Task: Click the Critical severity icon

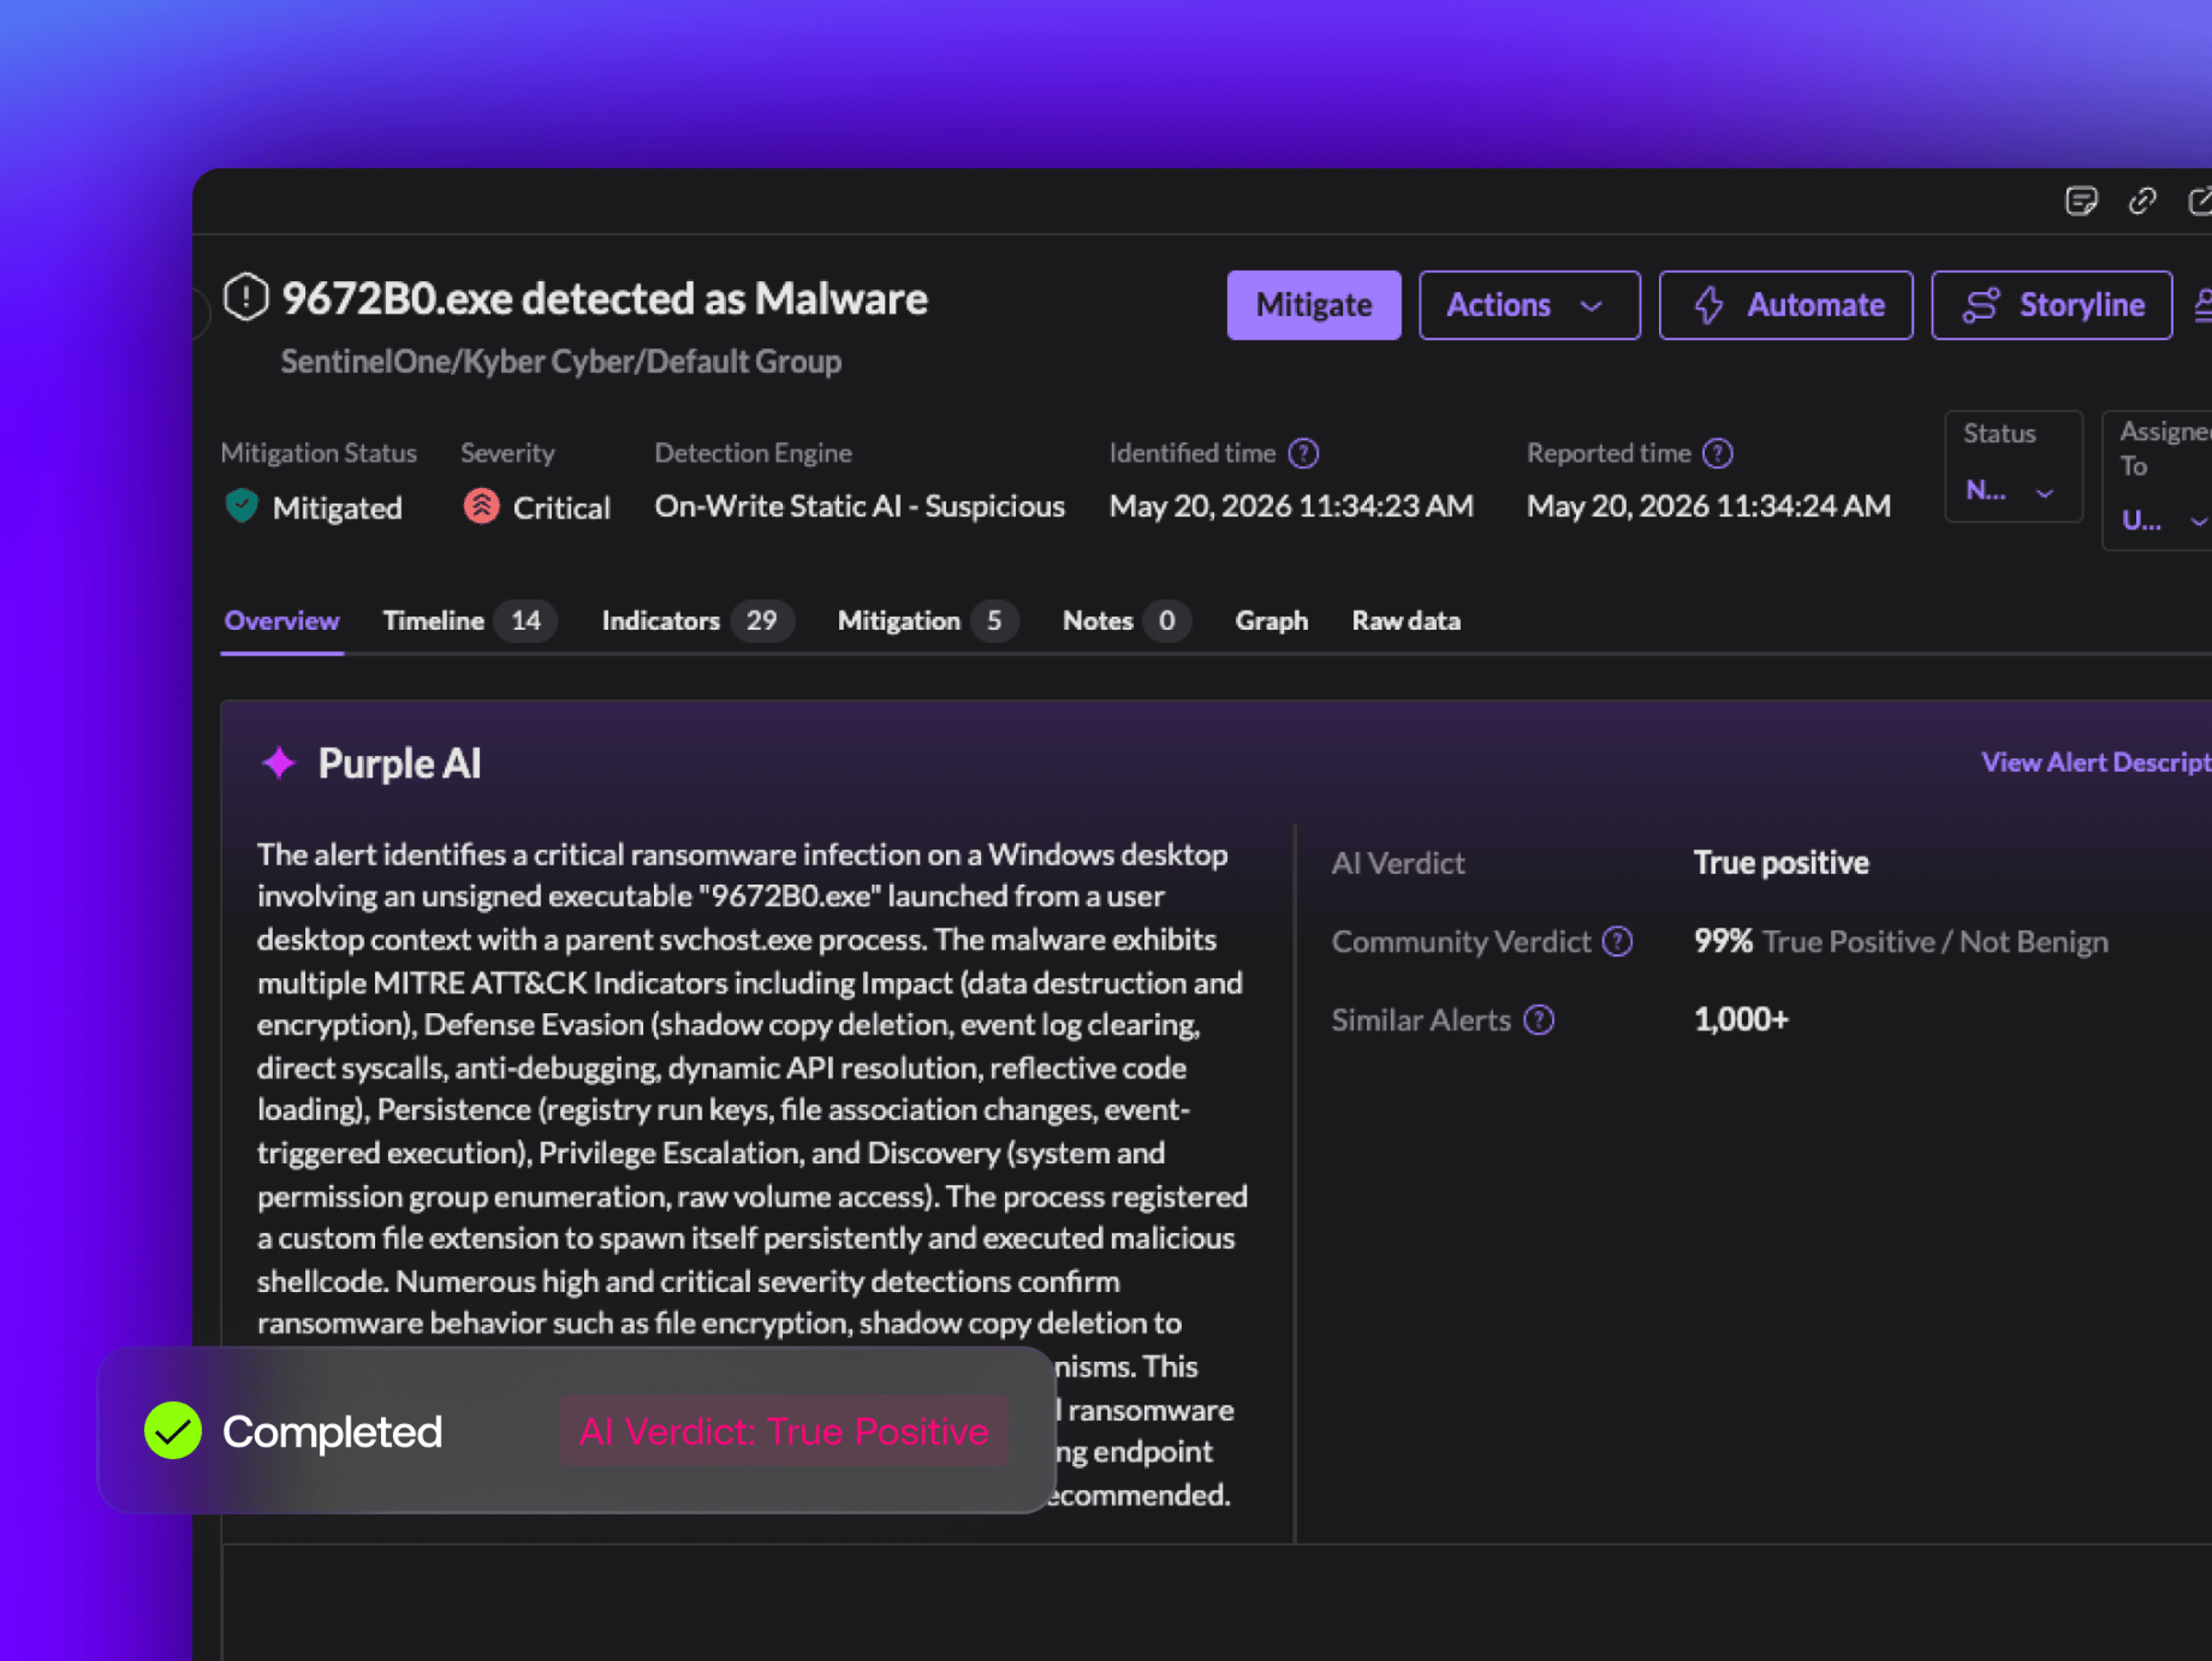Action: pos(481,506)
